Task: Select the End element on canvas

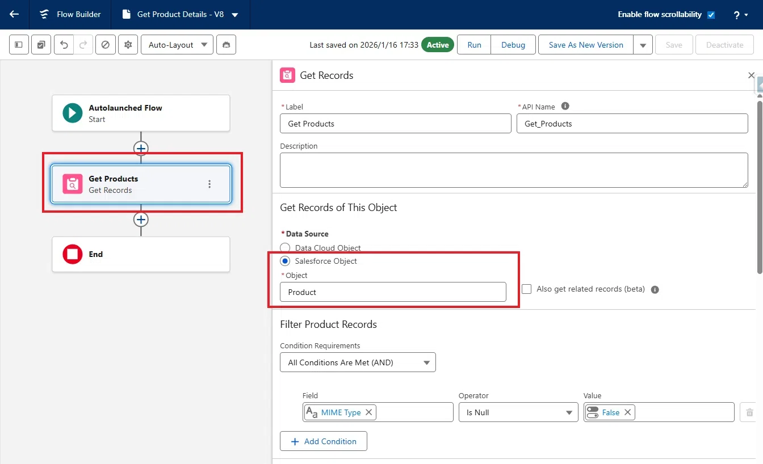Action: click(141, 254)
